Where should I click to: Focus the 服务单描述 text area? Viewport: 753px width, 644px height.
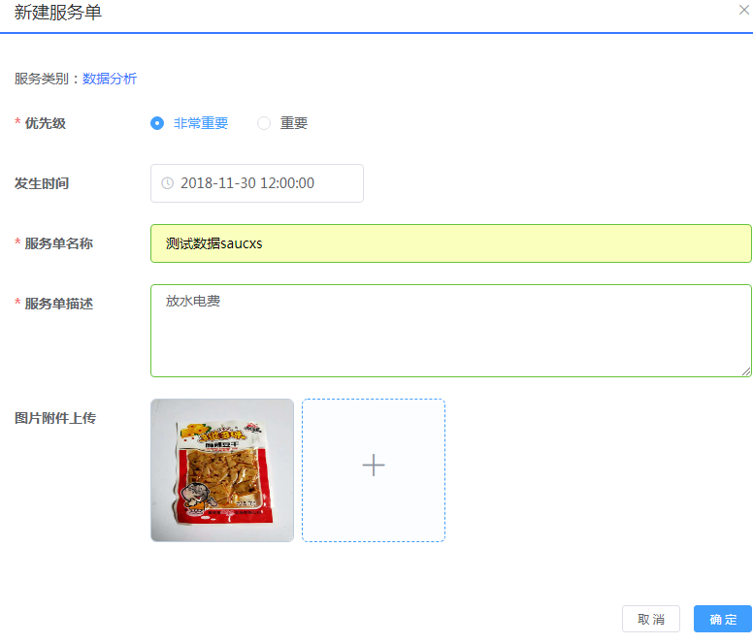(451, 331)
